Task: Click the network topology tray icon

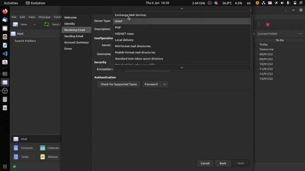Action: 264,3
